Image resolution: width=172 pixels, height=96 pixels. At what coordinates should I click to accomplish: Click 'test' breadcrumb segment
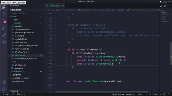(48, 10)
